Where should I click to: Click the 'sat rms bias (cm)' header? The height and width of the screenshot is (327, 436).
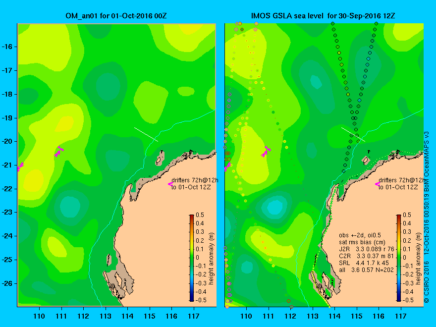pos(362,242)
